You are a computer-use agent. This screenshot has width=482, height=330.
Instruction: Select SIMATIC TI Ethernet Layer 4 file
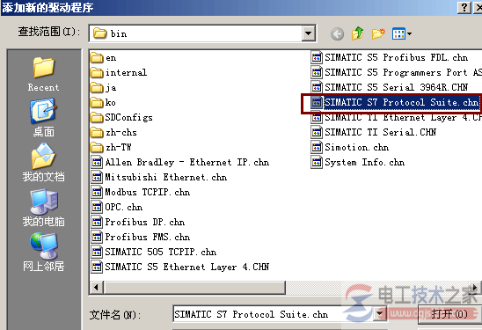tap(396, 118)
